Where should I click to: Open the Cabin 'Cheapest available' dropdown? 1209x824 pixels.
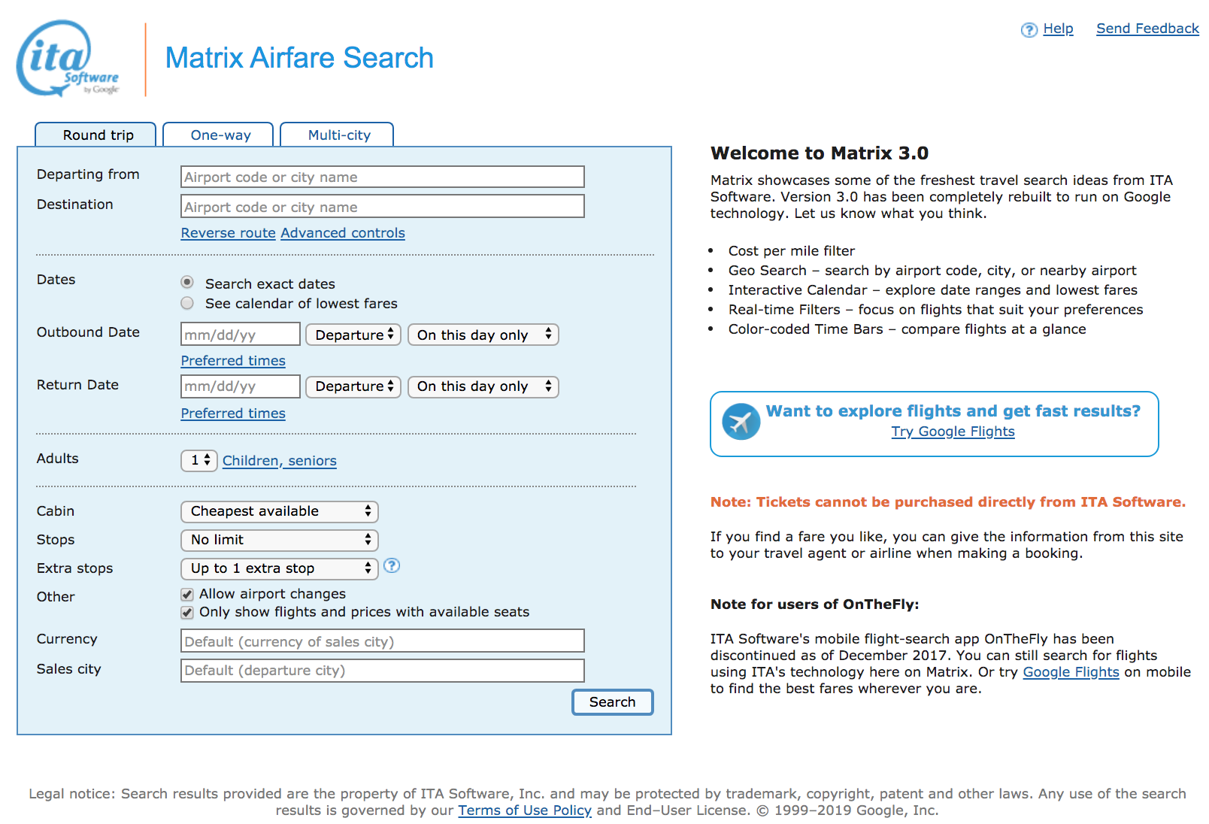279,511
